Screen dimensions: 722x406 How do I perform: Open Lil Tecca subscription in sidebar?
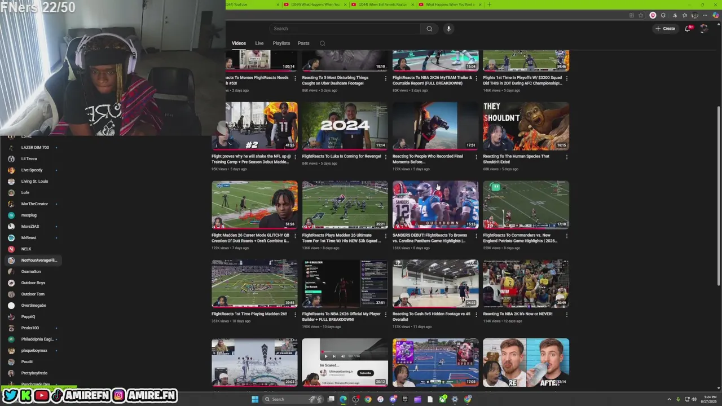(29, 158)
